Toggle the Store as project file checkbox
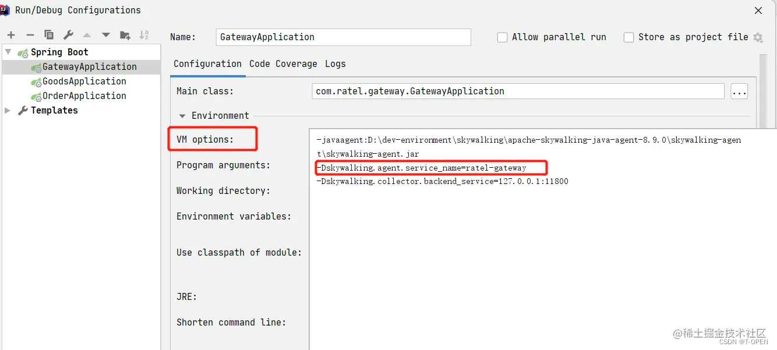Screen dimensions: 777x350 coord(628,37)
